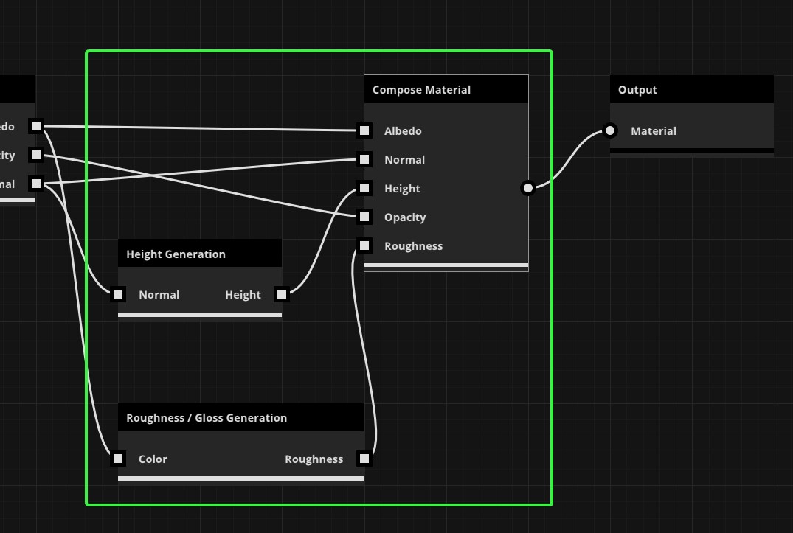
Task: Click the Normal input port on Compose Material
Action: (364, 159)
